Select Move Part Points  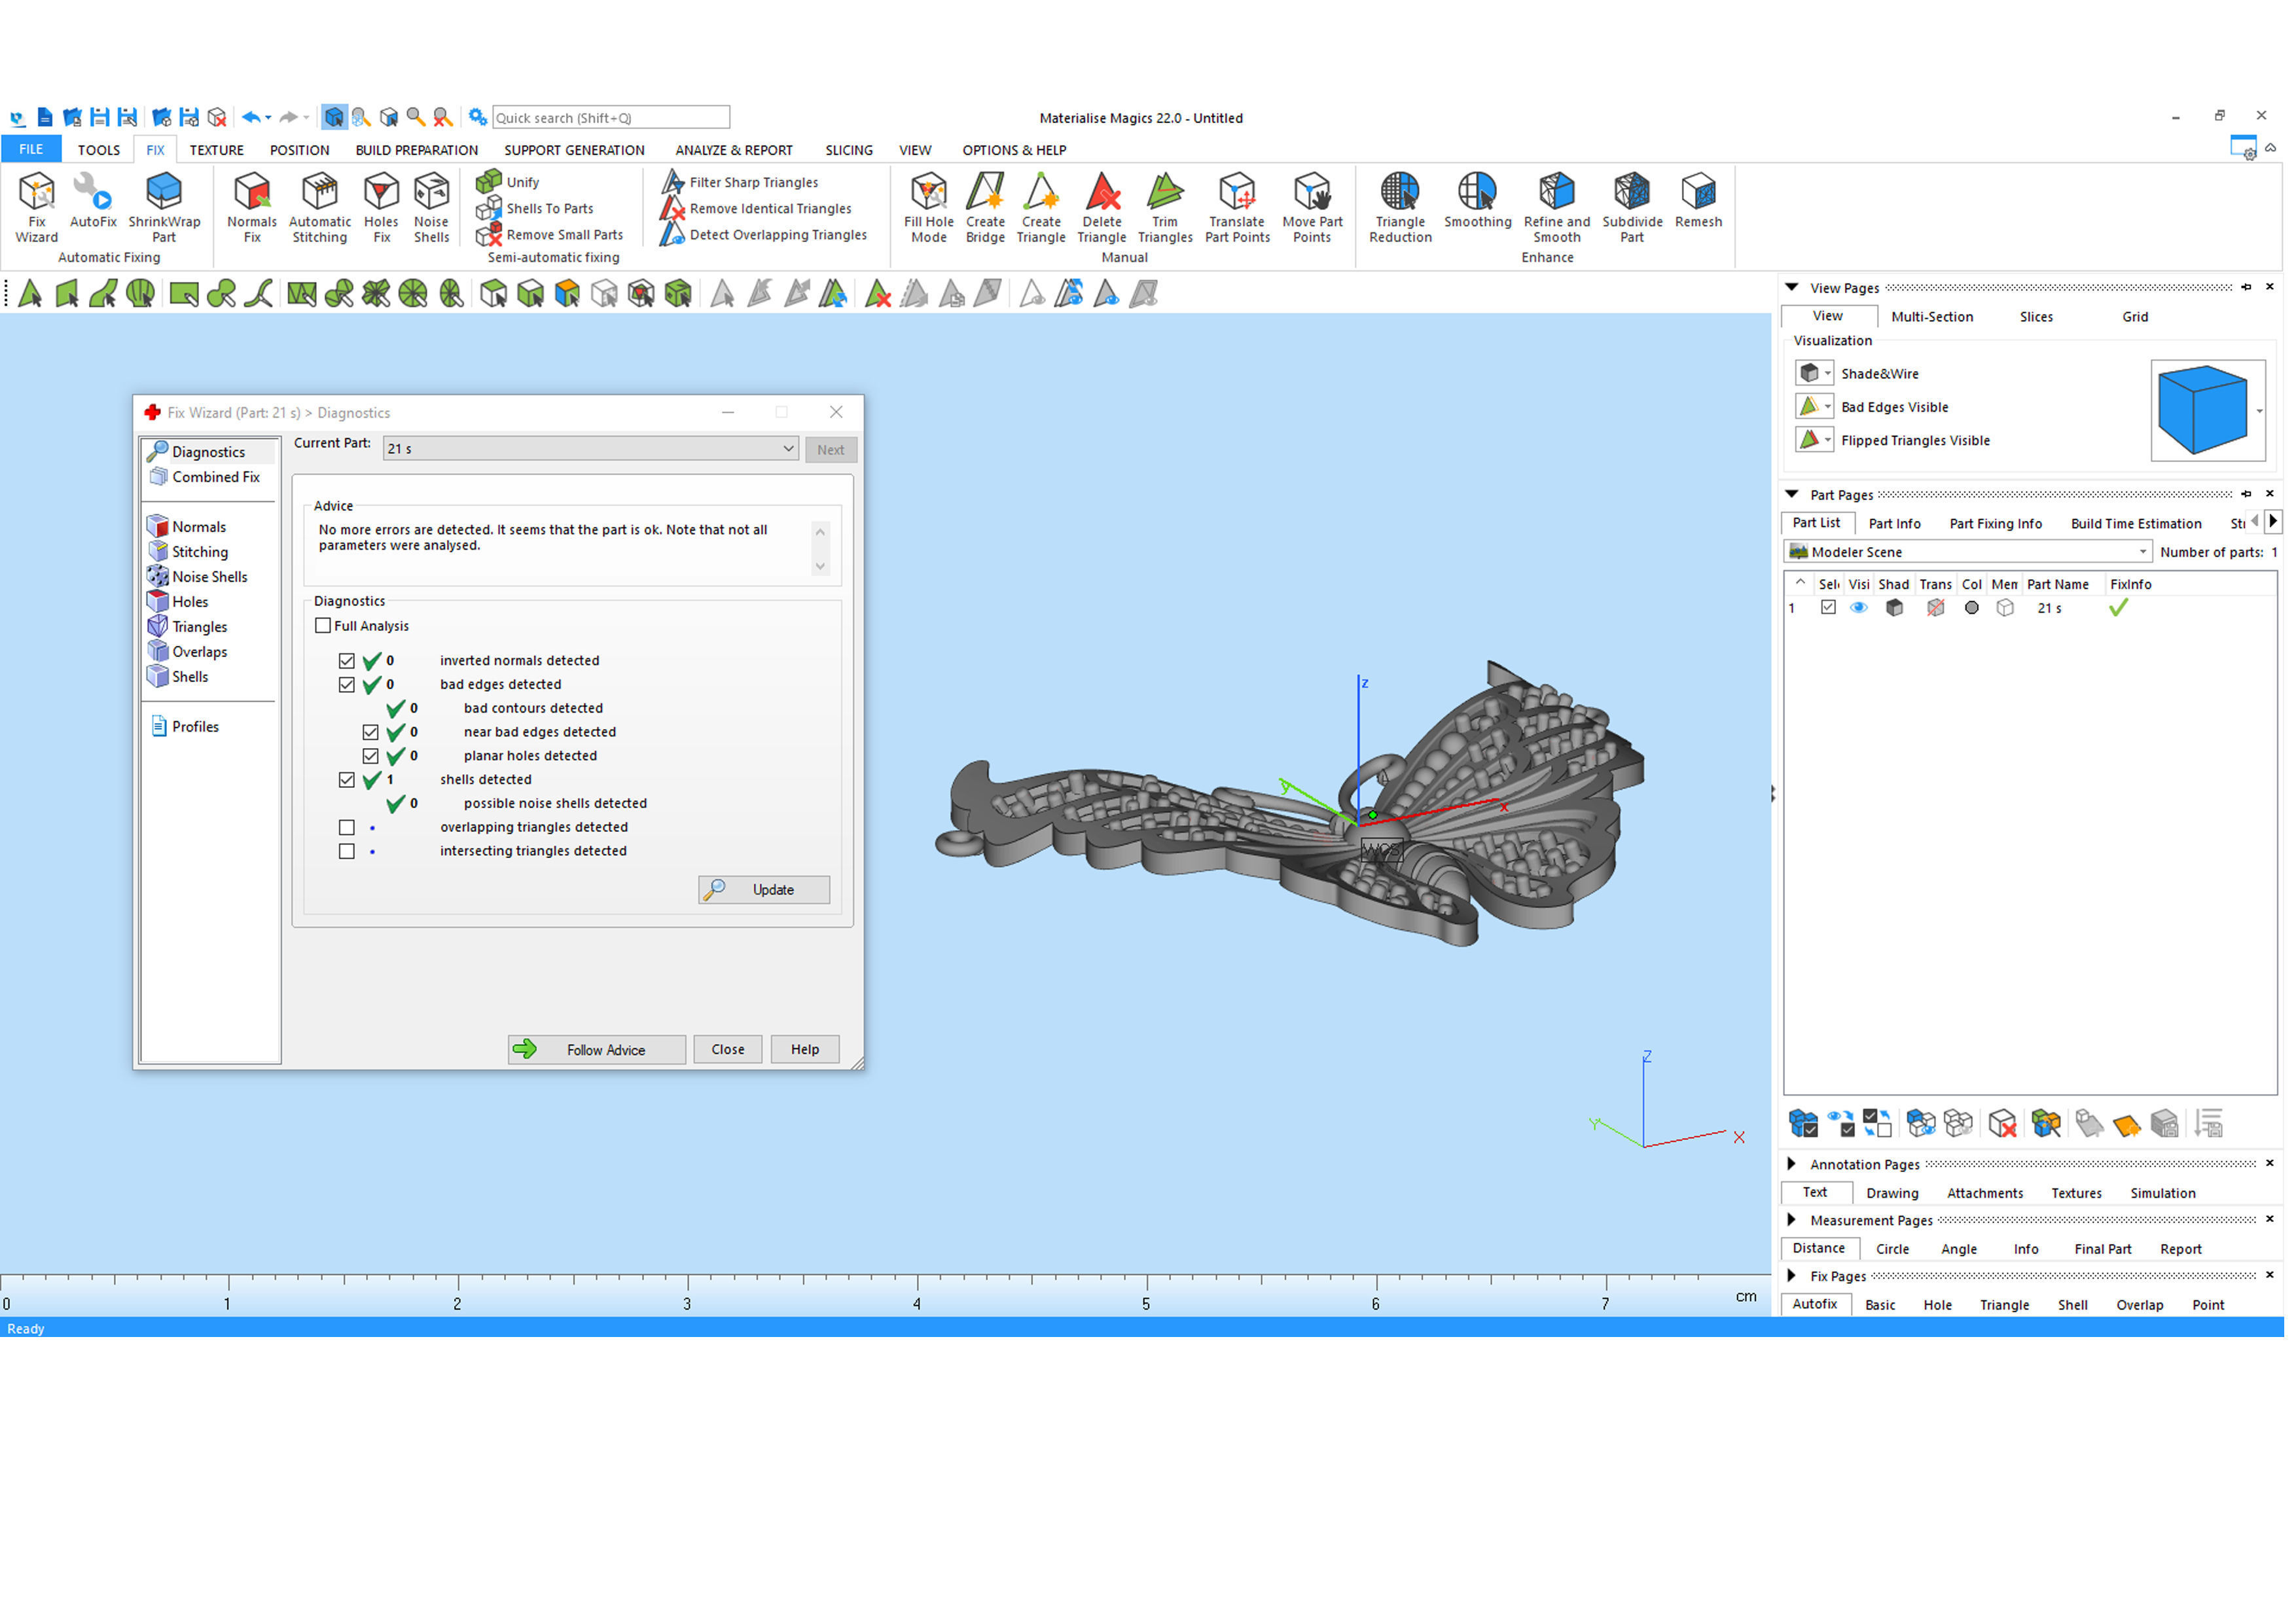(1313, 208)
